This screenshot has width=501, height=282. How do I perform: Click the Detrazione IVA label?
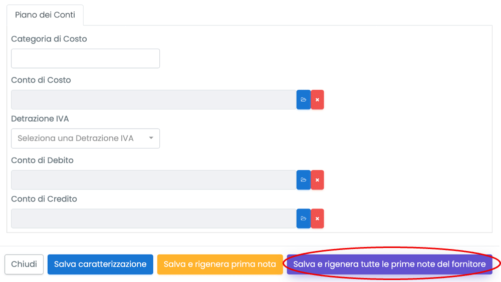[40, 119]
